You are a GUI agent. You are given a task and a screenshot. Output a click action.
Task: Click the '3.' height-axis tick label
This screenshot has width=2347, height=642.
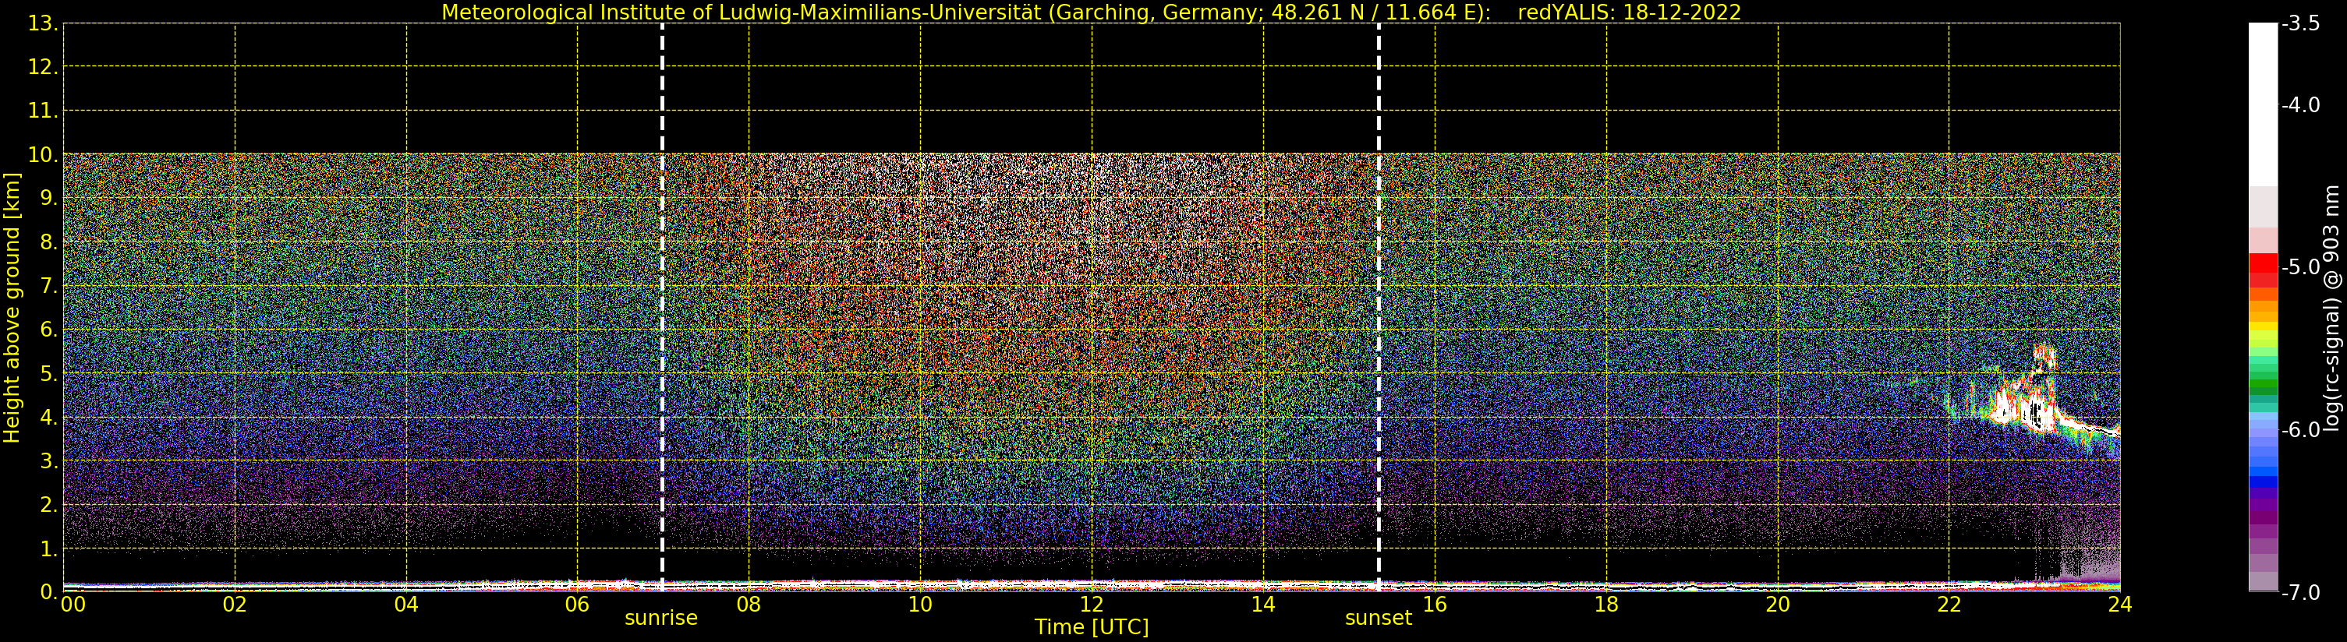click(48, 462)
